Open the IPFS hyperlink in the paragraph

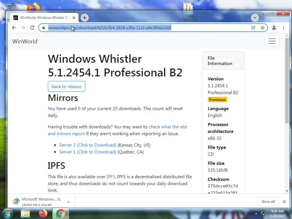point(111,177)
